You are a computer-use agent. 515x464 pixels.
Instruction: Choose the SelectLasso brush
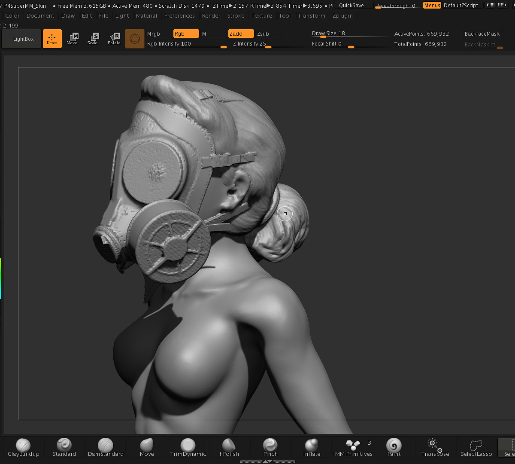[476, 448]
